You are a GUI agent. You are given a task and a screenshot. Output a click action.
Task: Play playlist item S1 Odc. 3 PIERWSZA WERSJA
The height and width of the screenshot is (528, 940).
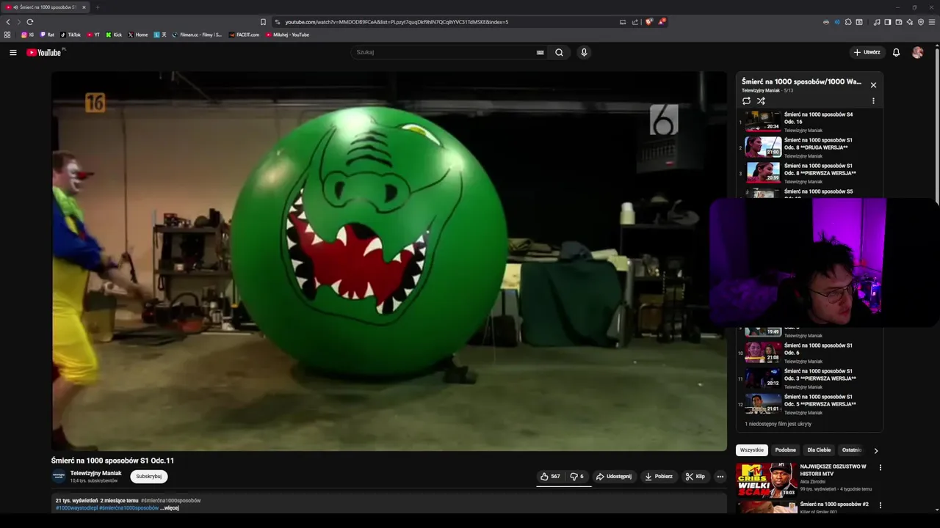(x=809, y=378)
